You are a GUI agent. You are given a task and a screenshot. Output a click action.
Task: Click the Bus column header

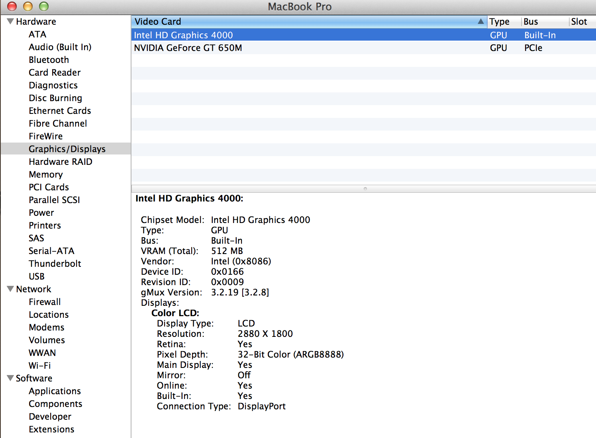(545, 22)
